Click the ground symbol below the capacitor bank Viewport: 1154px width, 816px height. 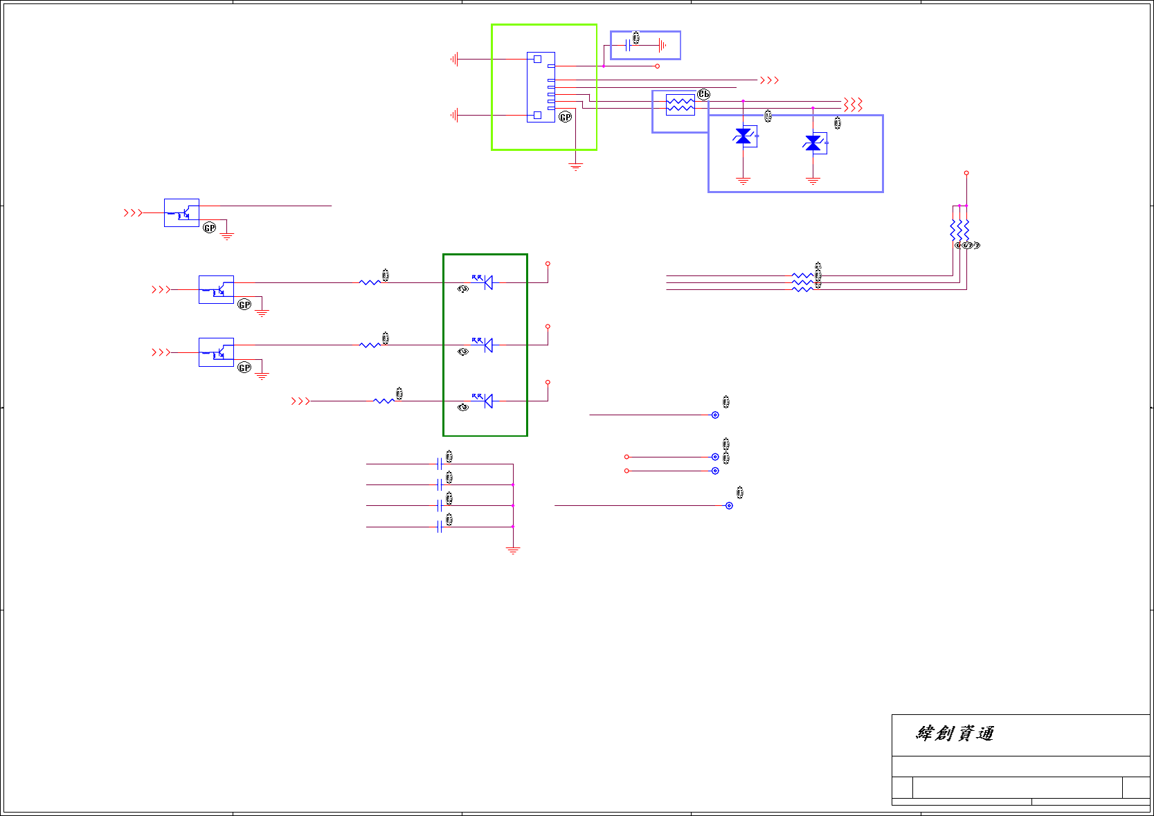click(x=513, y=551)
